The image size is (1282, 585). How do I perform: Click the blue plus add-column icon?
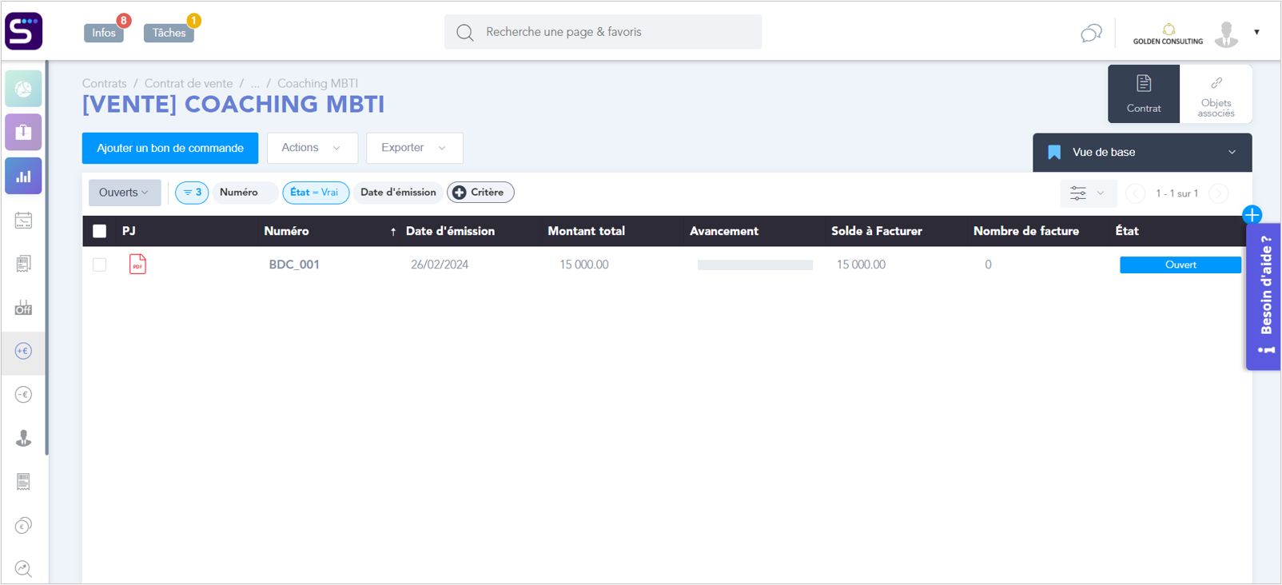1252,215
